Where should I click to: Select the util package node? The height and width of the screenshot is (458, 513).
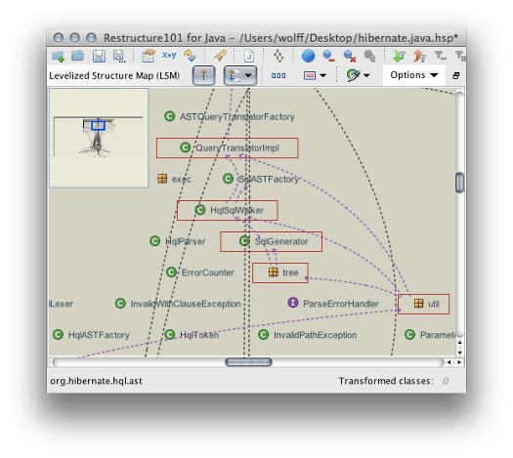coord(424,304)
